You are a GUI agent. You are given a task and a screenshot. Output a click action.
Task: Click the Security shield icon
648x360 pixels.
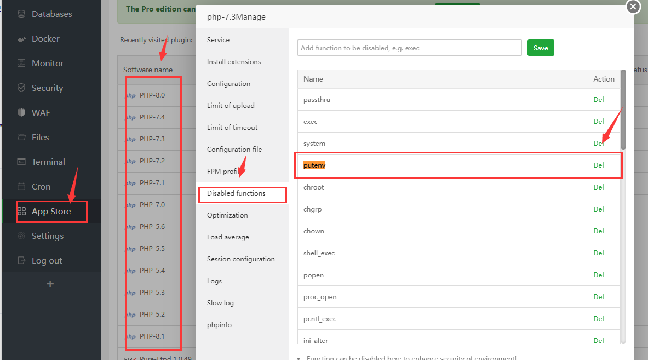tap(21, 88)
